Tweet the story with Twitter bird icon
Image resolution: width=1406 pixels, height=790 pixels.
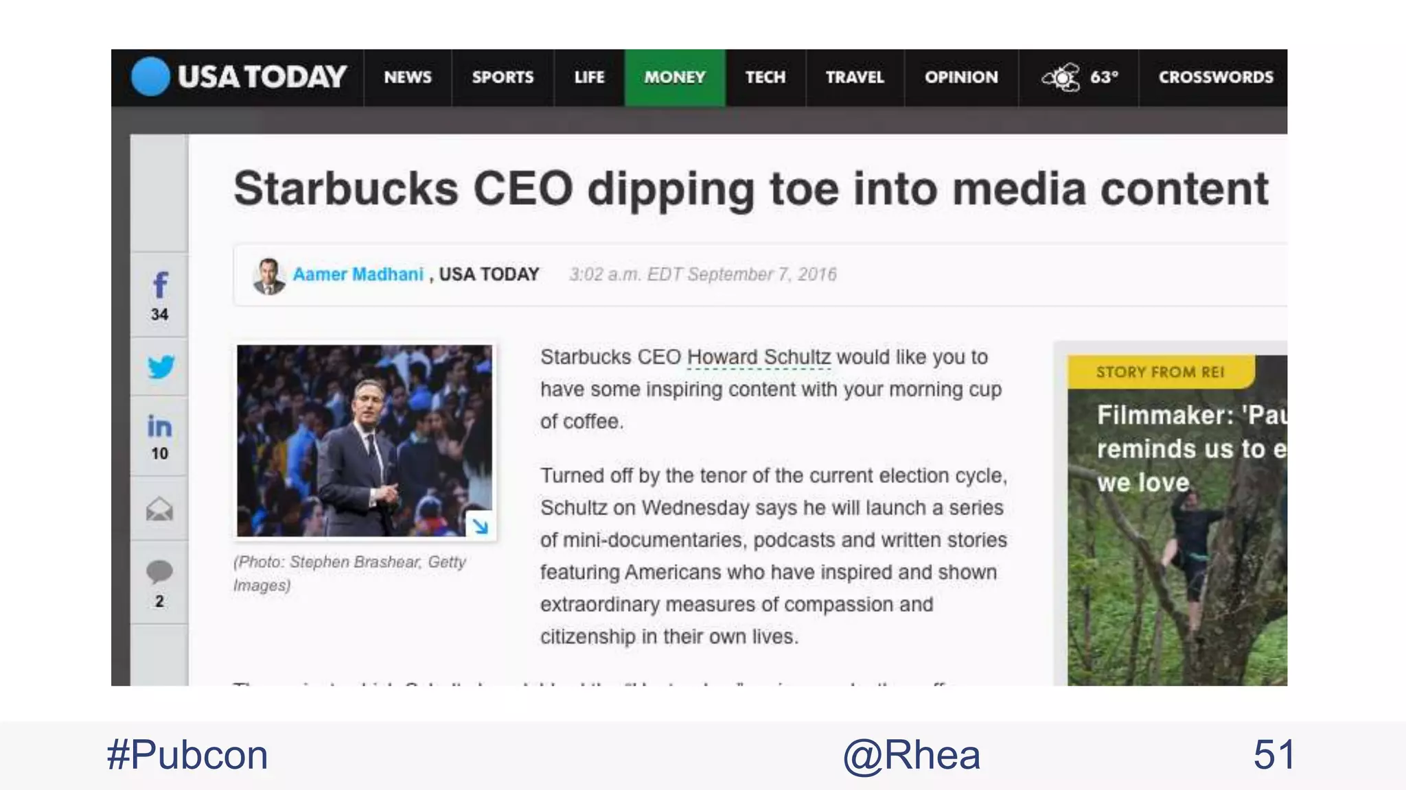pos(161,367)
